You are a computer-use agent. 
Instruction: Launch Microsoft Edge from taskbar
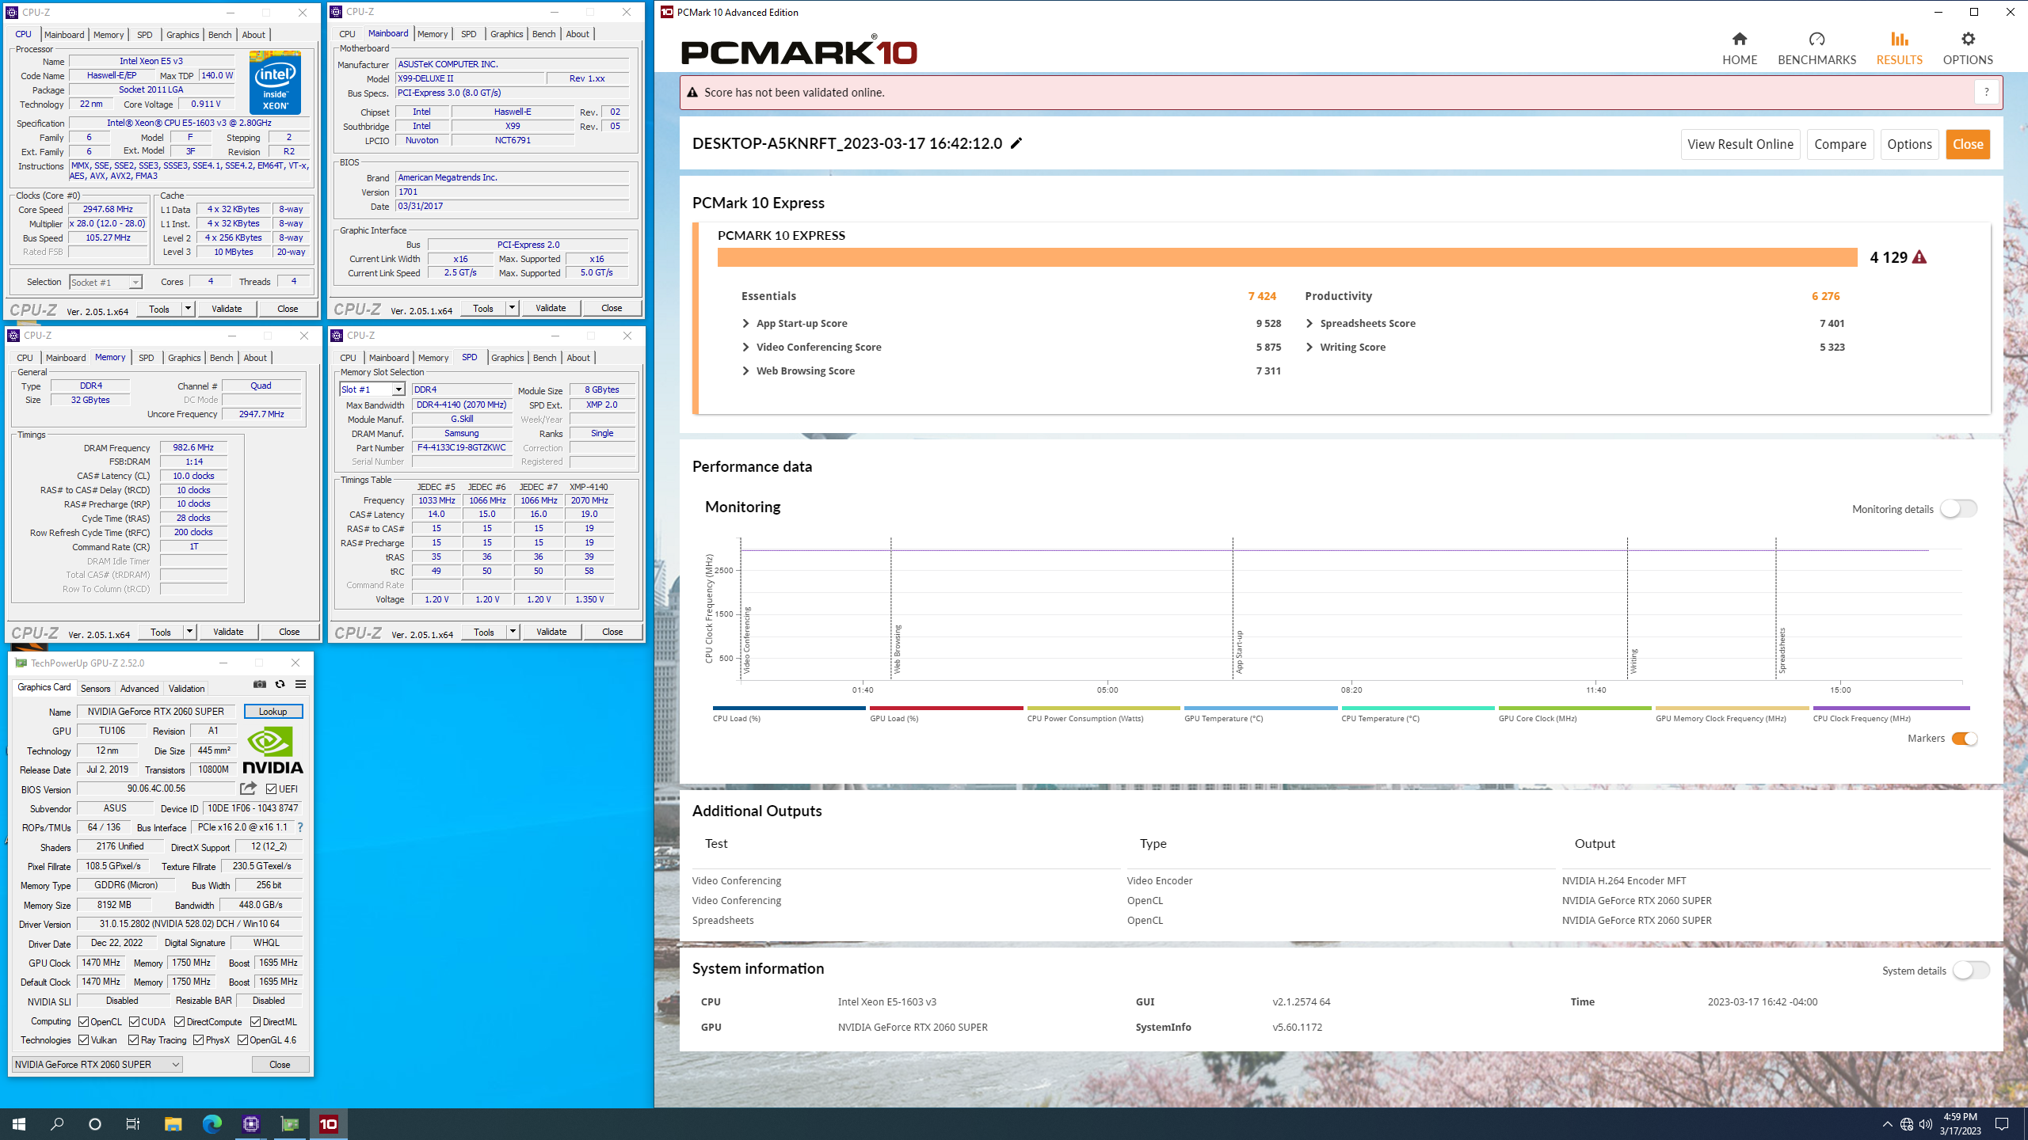pos(212,1124)
